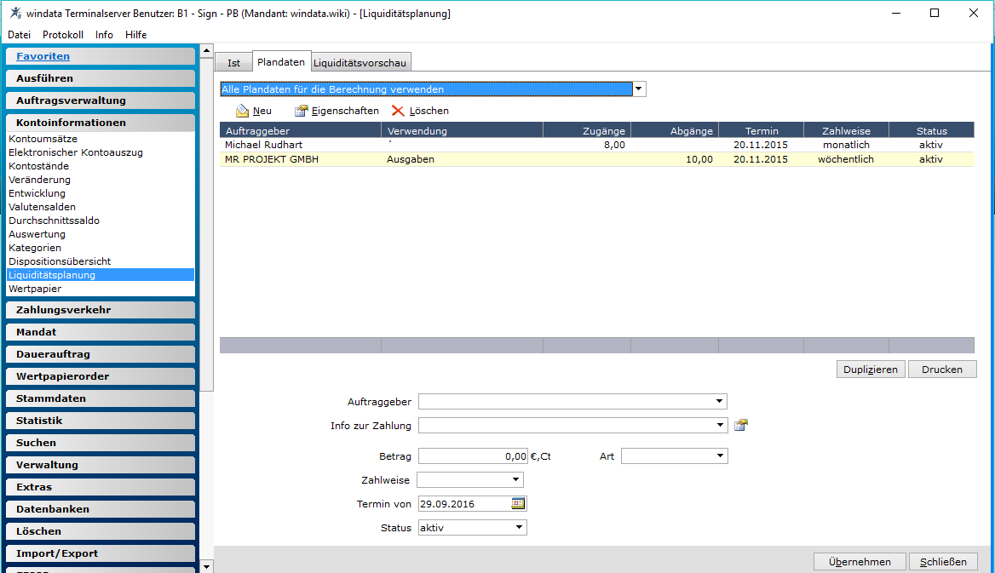Image resolution: width=995 pixels, height=573 pixels.
Task: Click the sidebar scroll up arrow
Action: point(206,51)
